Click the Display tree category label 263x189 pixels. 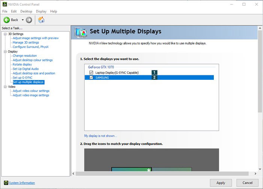13,52
